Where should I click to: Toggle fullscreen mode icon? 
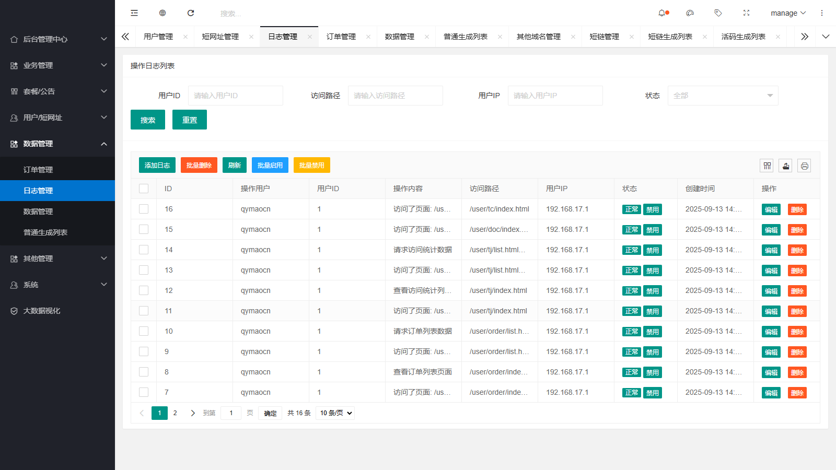click(747, 13)
